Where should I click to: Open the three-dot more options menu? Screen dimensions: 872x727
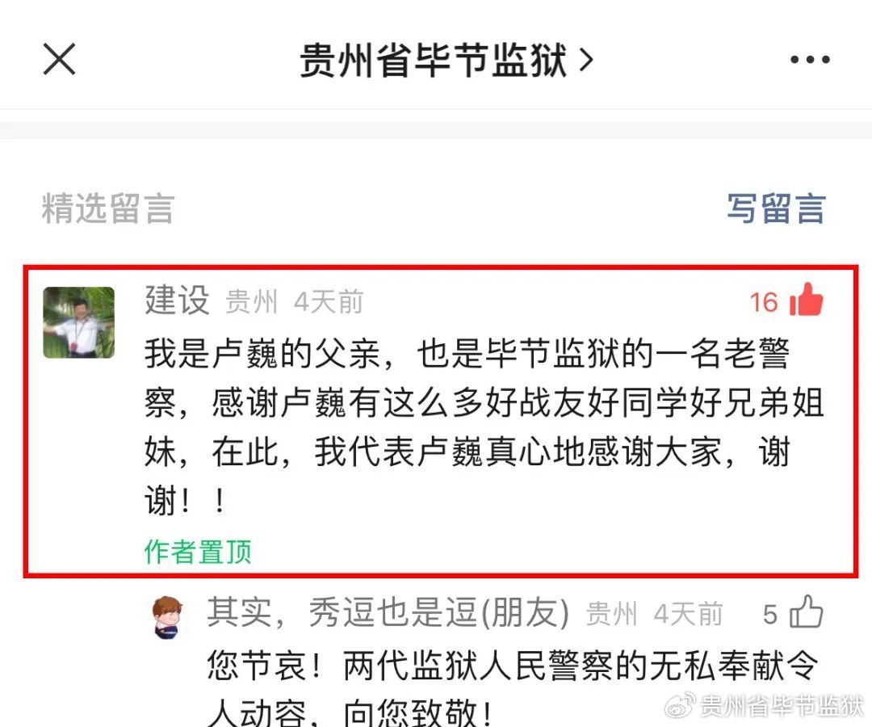coord(810,60)
